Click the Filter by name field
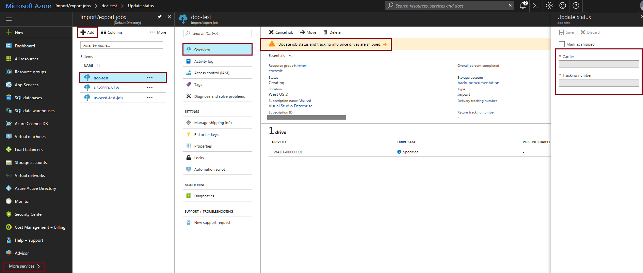The height and width of the screenshot is (273, 643). click(x=122, y=45)
